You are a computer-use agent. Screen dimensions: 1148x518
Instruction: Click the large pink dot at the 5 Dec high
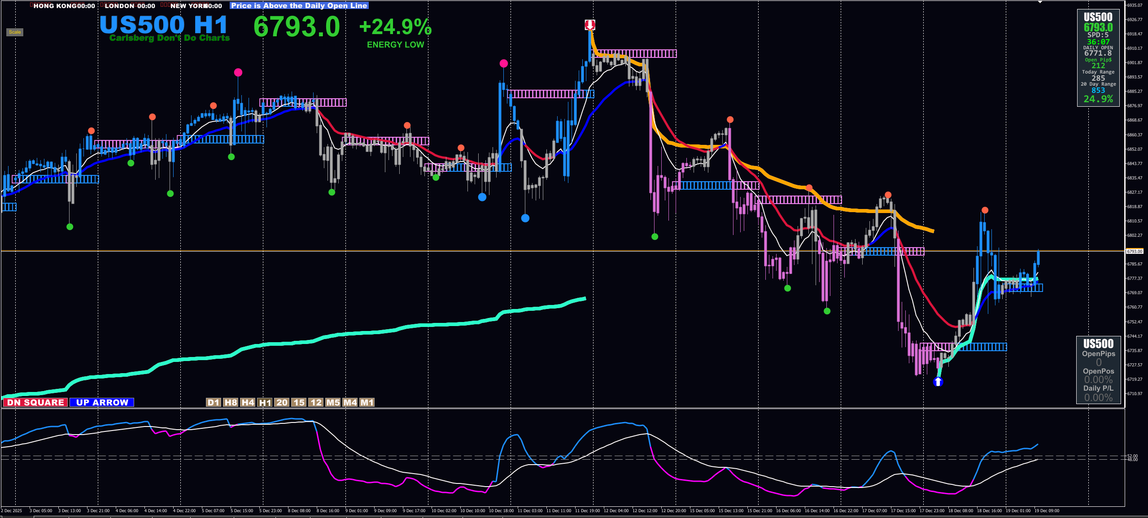click(238, 72)
